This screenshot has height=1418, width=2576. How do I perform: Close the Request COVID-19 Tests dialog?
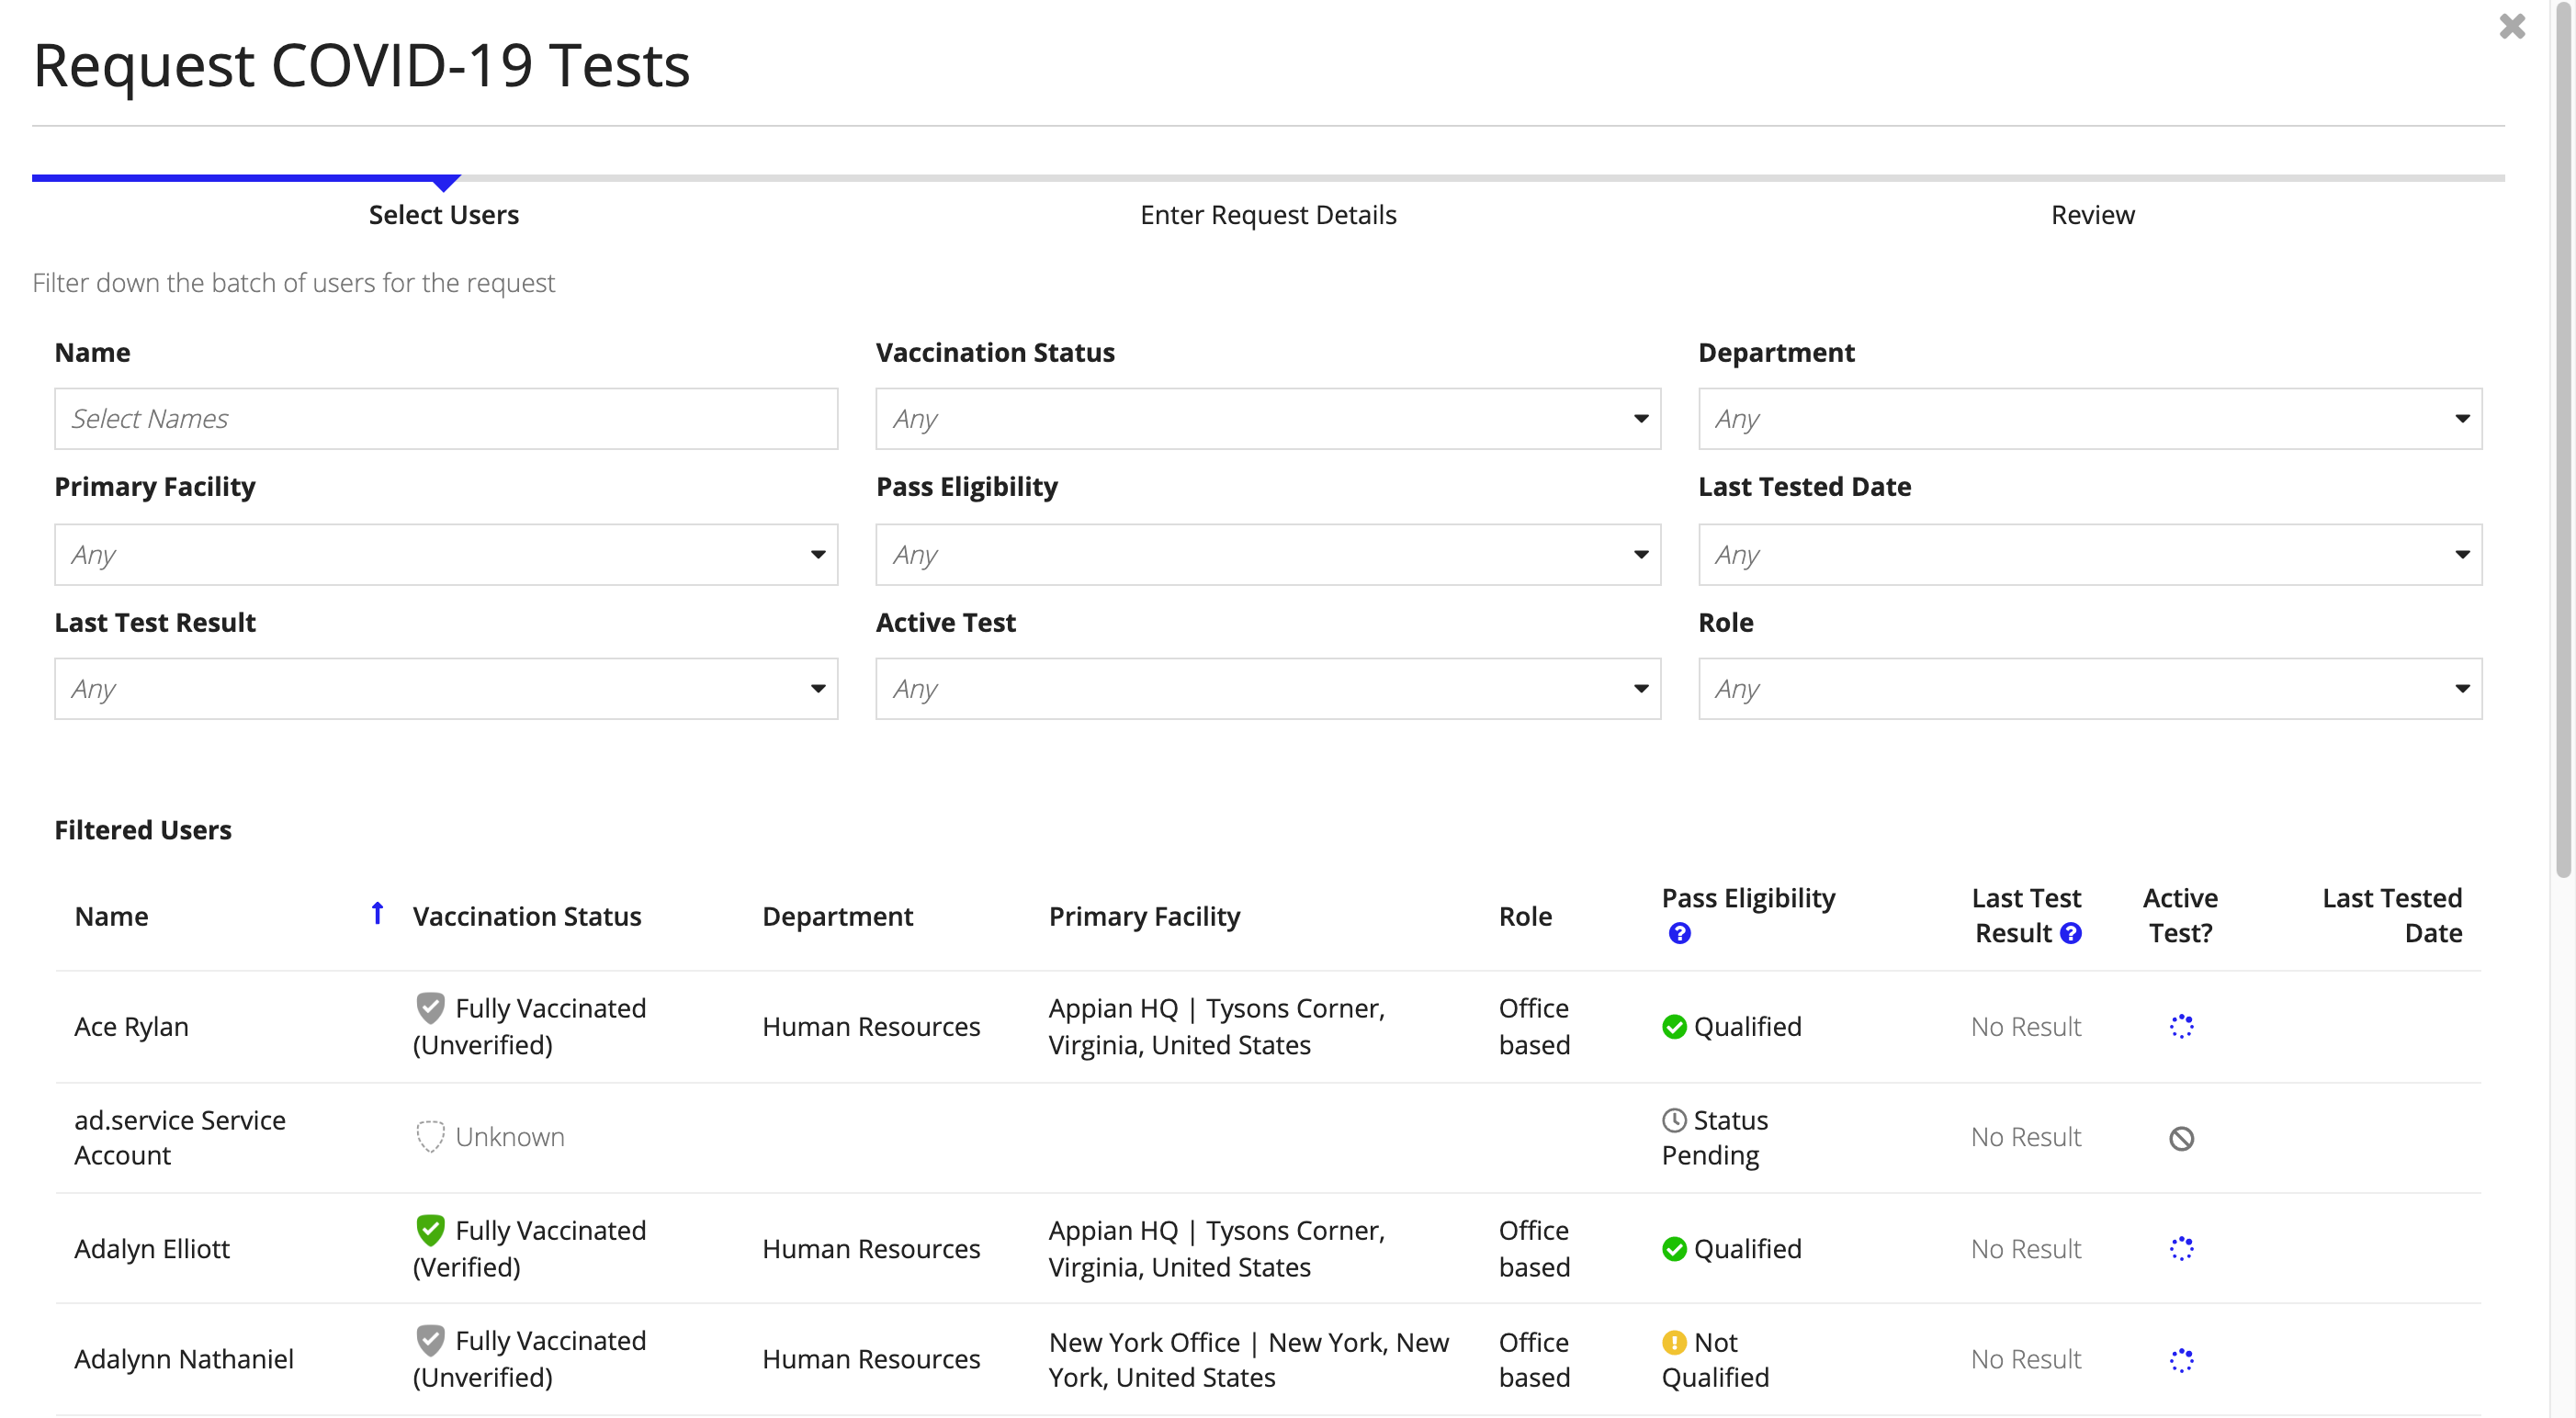click(2511, 26)
